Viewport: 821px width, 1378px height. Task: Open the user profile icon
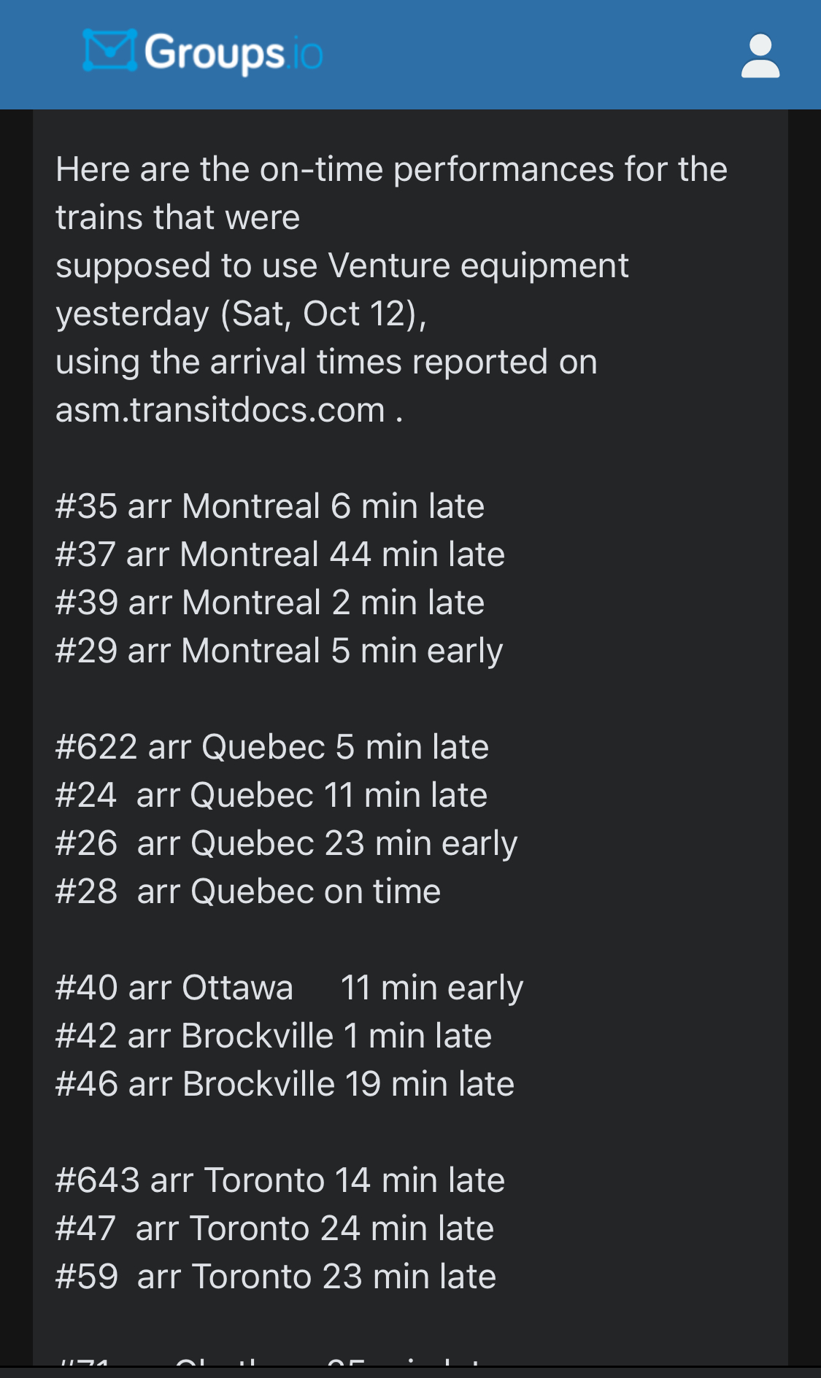(x=760, y=55)
